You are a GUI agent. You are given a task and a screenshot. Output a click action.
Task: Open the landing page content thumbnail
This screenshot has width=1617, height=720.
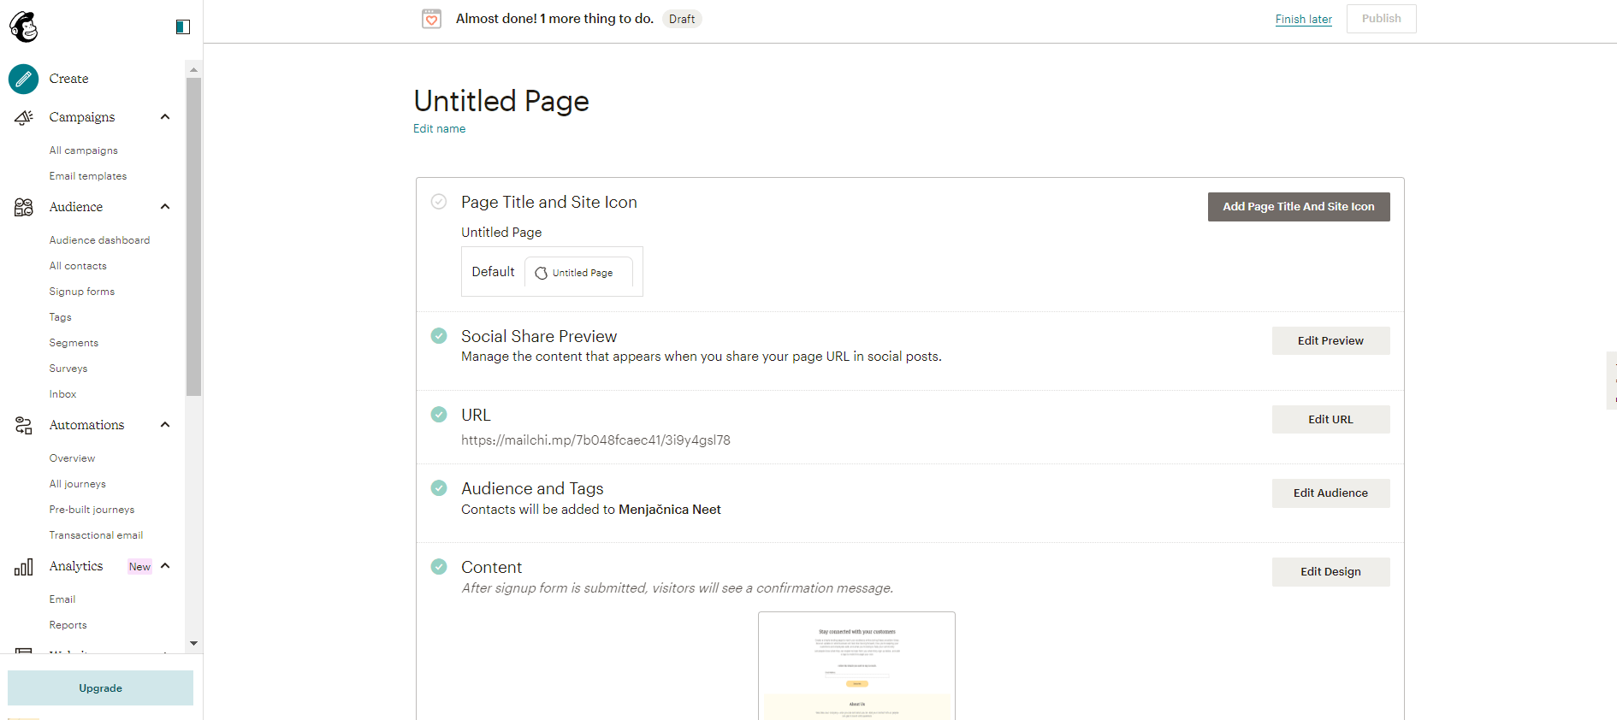pyautogui.click(x=856, y=666)
